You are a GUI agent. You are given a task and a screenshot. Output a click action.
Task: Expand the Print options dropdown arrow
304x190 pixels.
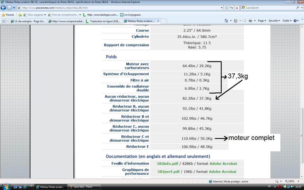pos(255,20)
